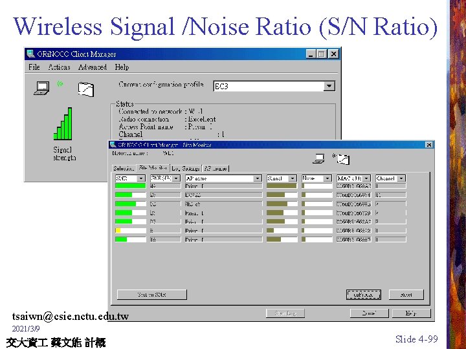Click the laptop icon in Site Monitor window
The height and width of the screenshot is (349, 466).
click(319, 158)
